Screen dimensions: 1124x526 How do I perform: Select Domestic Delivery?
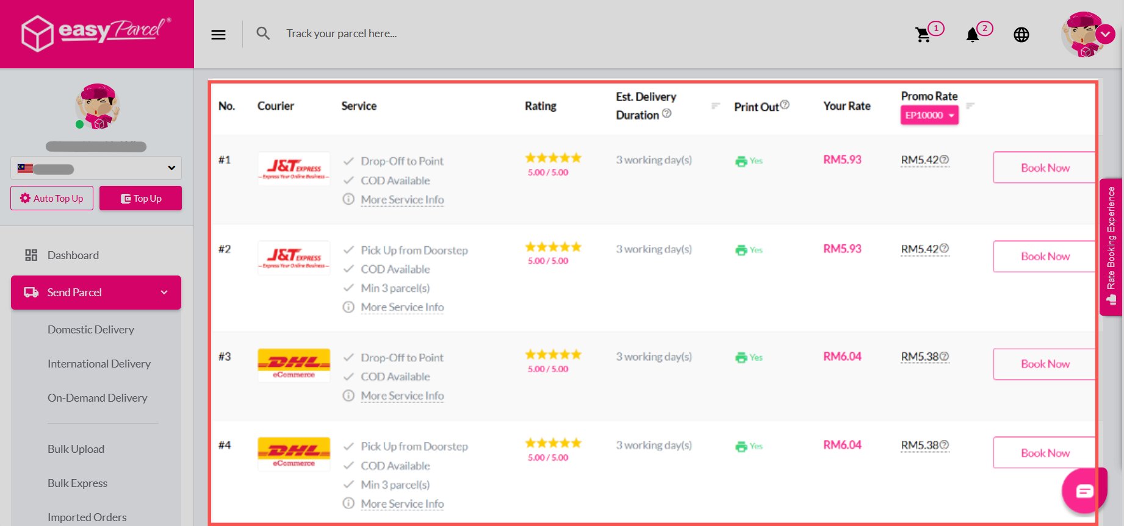click(91, 330)
